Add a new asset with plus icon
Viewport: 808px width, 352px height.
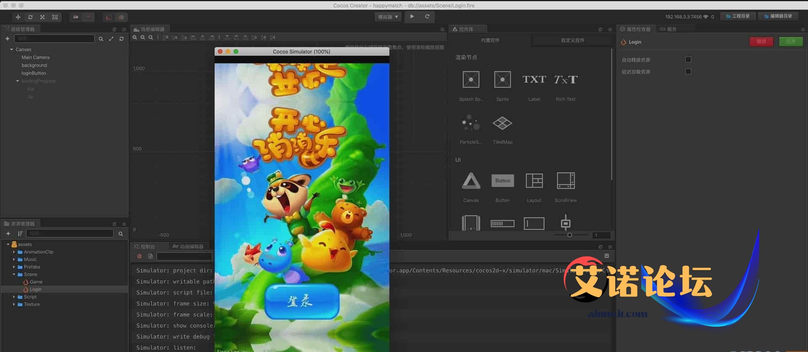click(x=8, y=234)
